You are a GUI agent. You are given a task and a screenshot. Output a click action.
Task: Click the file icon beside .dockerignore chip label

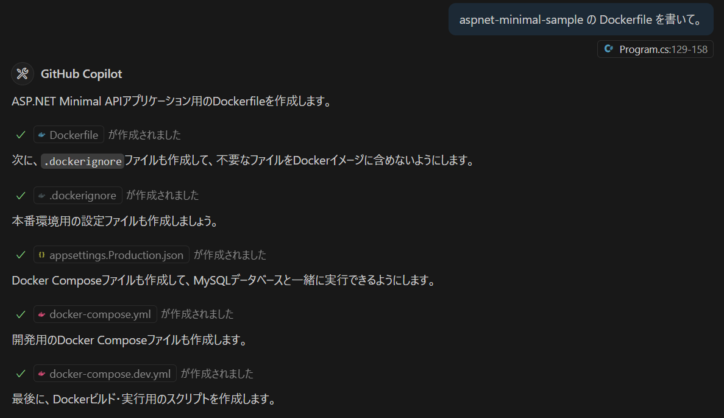click(x=42, y=195)
